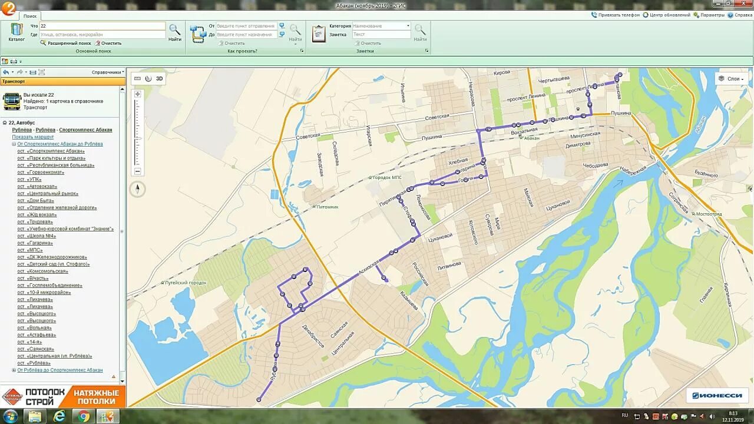This screenshot has height=424, width=754.
Task: Clear the main search via Очистить
Action: click(108, 43)
